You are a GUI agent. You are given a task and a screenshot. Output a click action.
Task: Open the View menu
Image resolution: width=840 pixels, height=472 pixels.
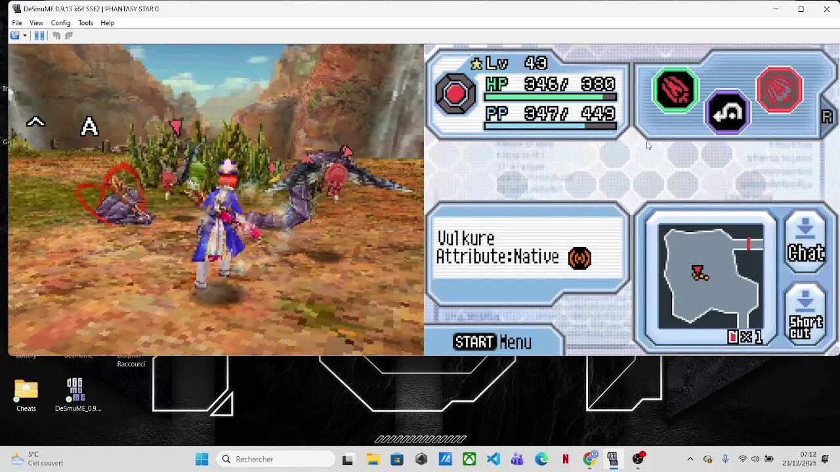tap(36, 23)
